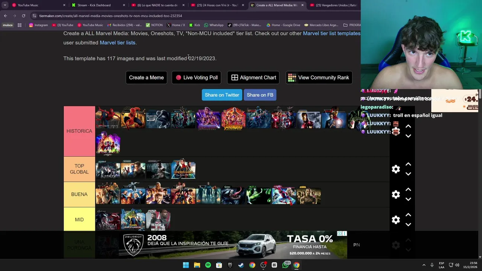Open the apps grid in bookmarks bar
This screenshot has width=482, height=271.
click(x=20, y=25)
